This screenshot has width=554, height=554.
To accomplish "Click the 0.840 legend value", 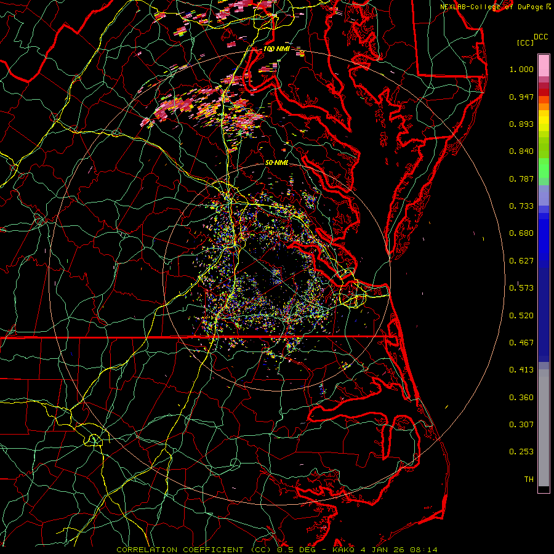I will [x=521, y=151].
